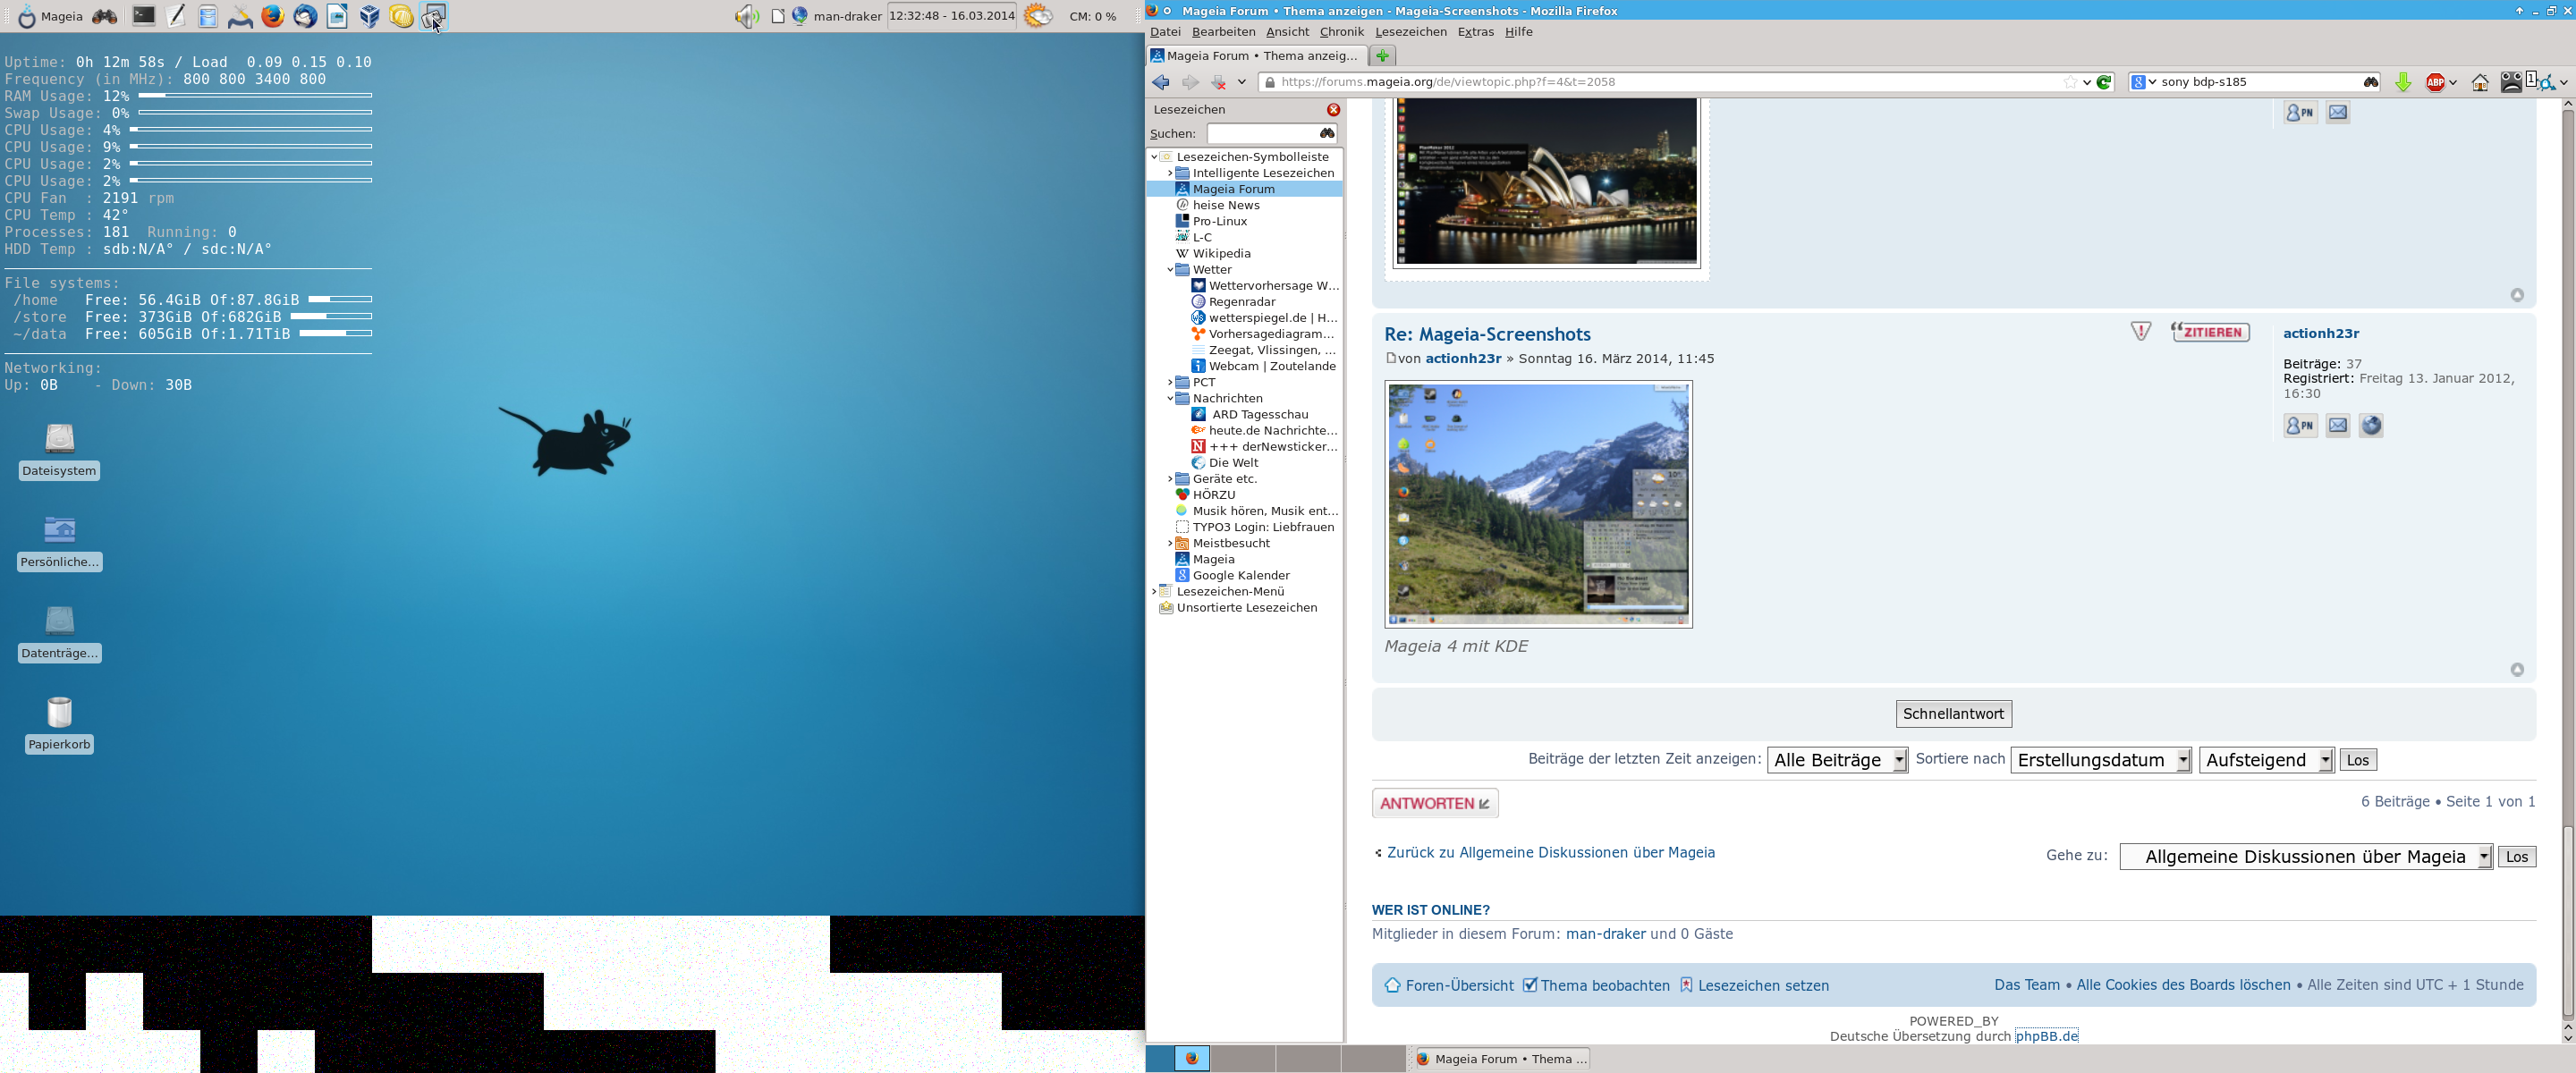Open the Mageia 4 mit KDE screenshot thumbnail
Image resolution: width=2576 pixels, height=1073 pixels.
pos(1538,504)
